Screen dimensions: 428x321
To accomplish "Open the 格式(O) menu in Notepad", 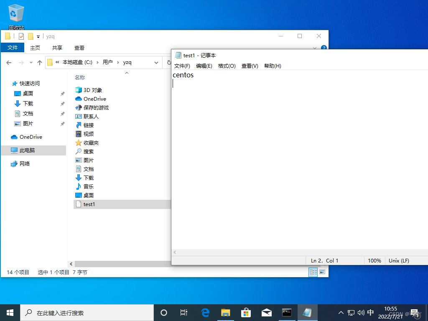I will (227, 66).
